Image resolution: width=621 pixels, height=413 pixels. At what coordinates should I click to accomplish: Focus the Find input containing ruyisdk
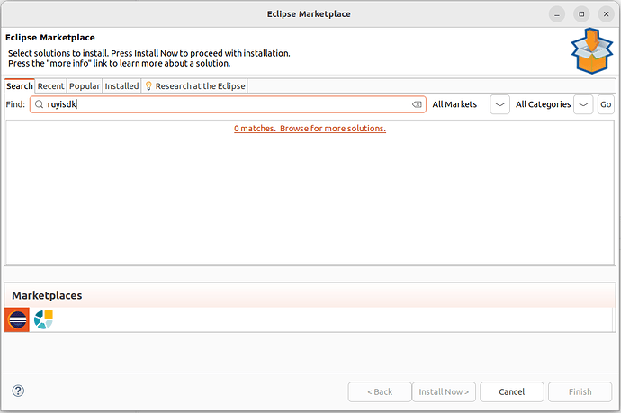(228, 104)
